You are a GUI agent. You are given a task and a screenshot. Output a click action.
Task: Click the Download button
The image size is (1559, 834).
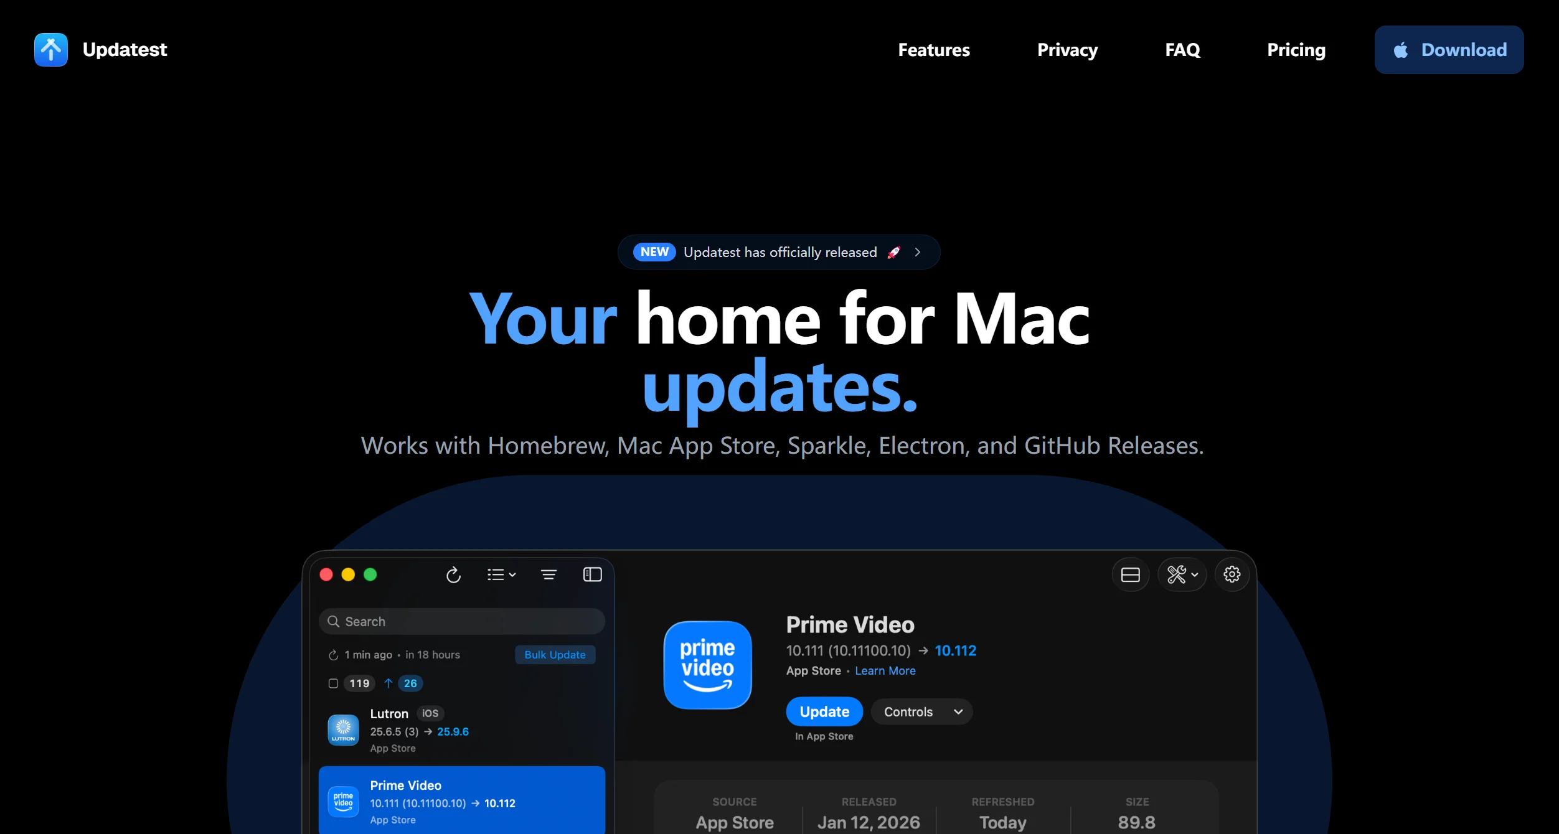pos(1448,50)
